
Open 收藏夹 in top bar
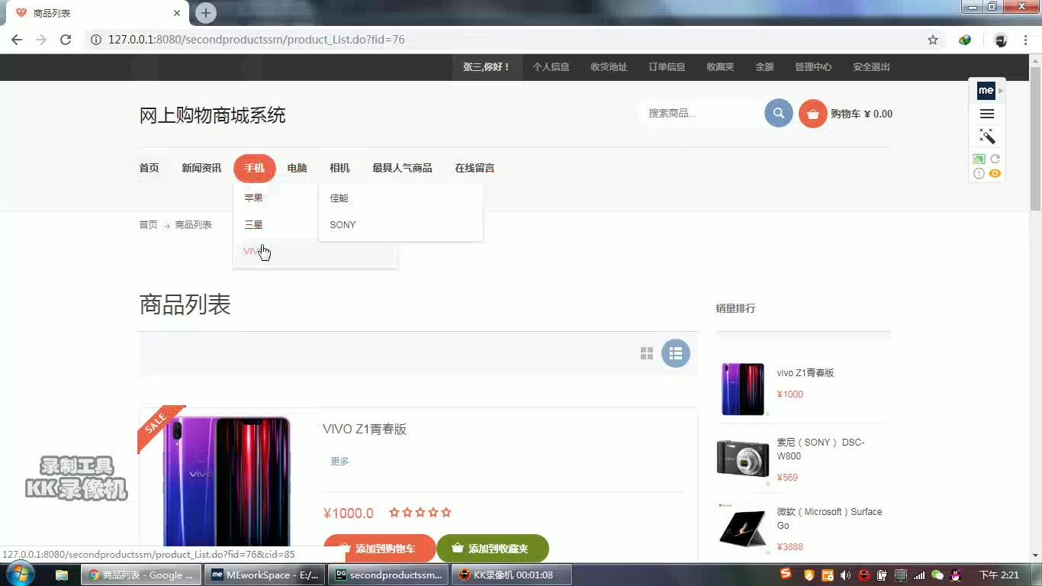720,67
